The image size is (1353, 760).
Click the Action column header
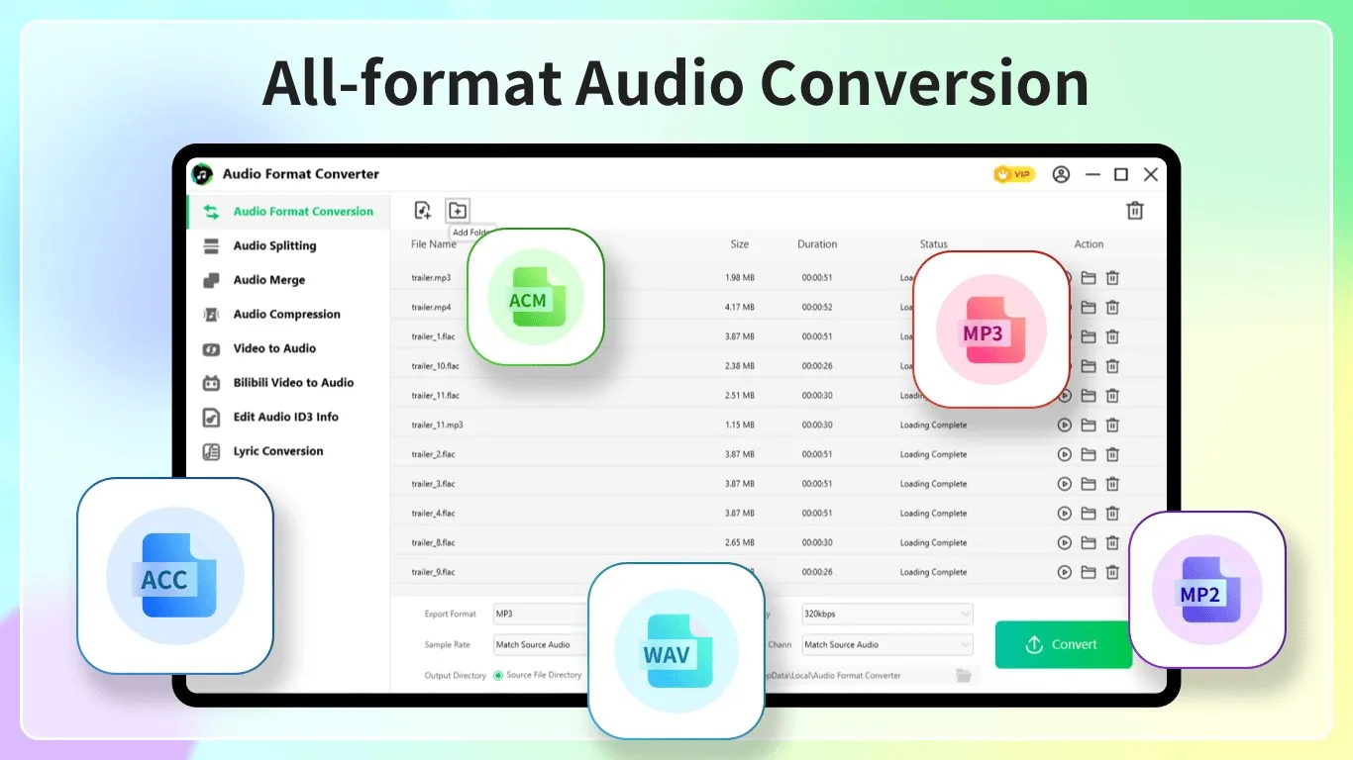(1089, 244)
